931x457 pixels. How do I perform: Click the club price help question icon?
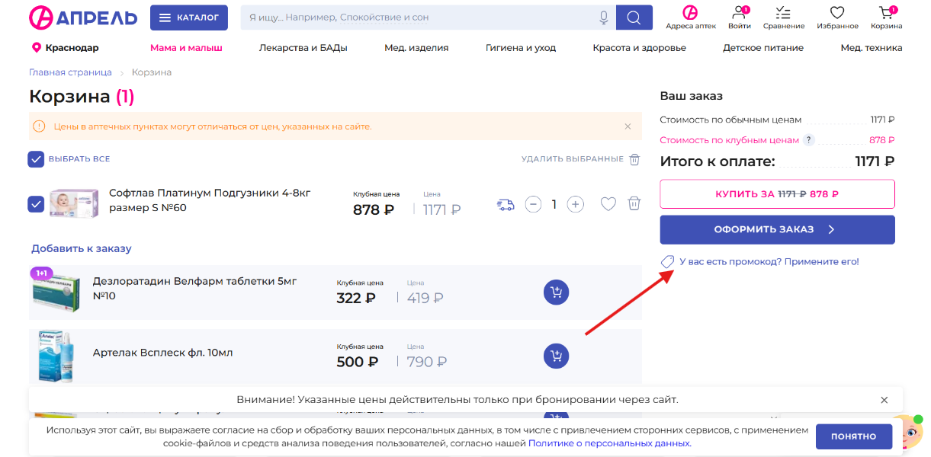pyautogui.click(x=809, y=140)
